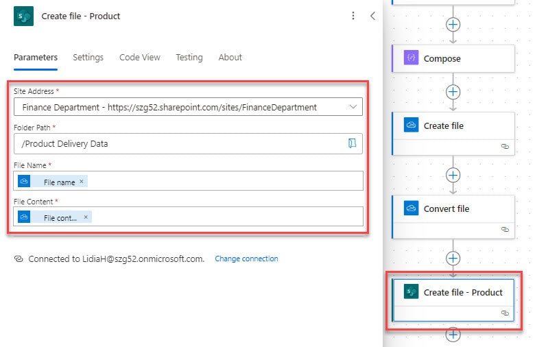Open the folder picker icon in Folder Path
The width and height of the screenshot is (535, 347).
[352, 143]
